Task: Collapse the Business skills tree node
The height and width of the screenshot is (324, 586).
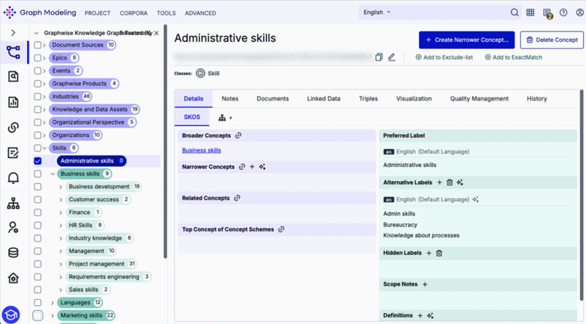Action: 53,174
